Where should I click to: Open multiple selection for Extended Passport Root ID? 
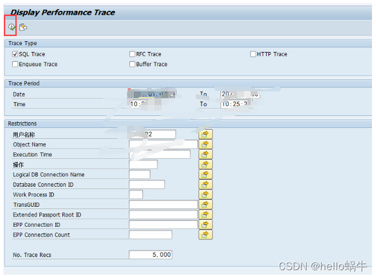(205, 215)
